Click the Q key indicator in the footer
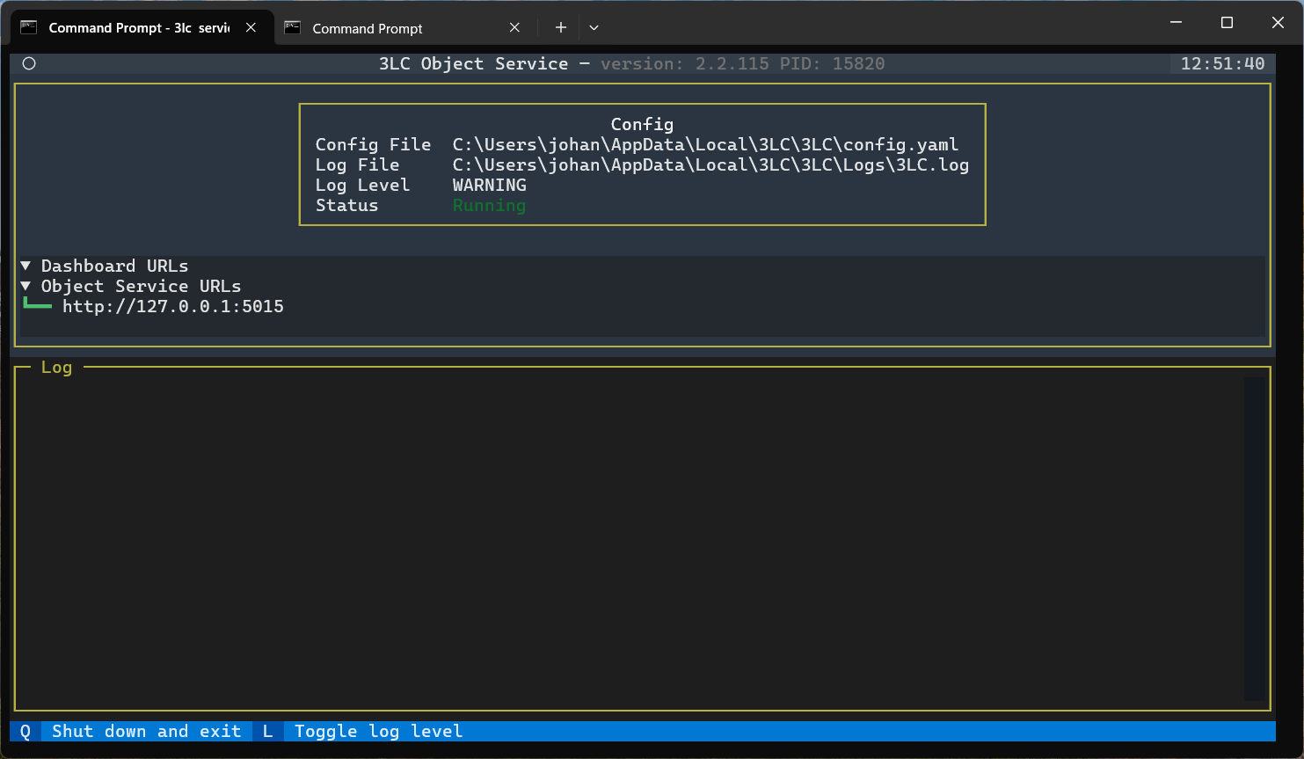 (24, 731)
